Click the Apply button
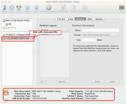 click(112, 81)
